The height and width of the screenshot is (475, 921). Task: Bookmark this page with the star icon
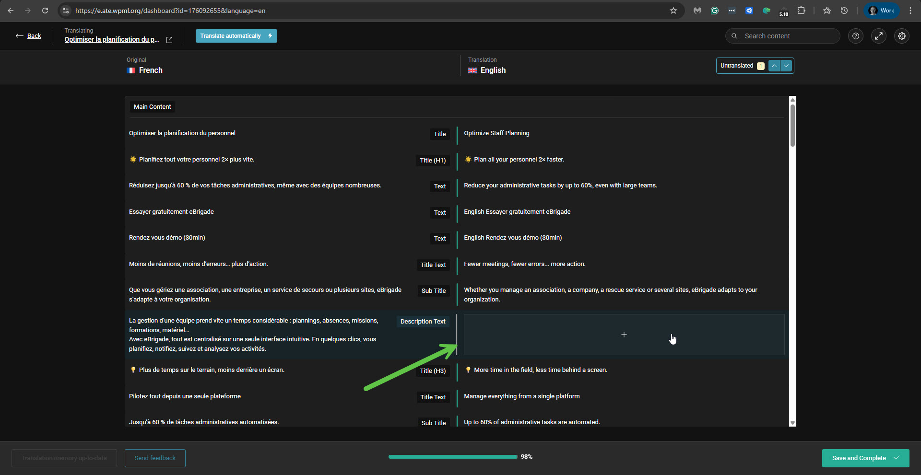673,11
